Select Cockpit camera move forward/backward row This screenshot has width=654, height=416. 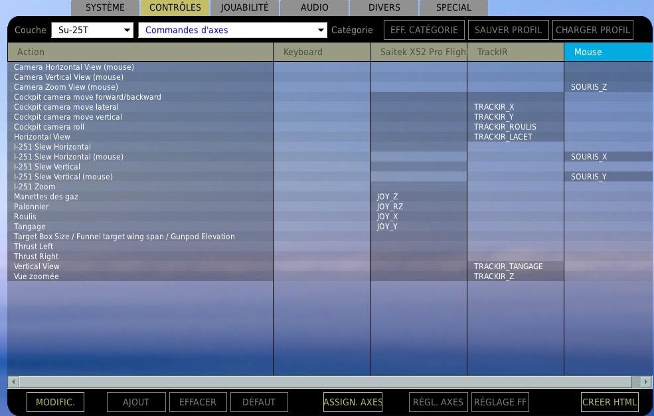[x=140, y=97]
